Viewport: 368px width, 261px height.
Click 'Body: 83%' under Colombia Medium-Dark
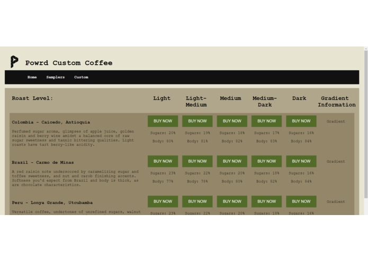266,141
